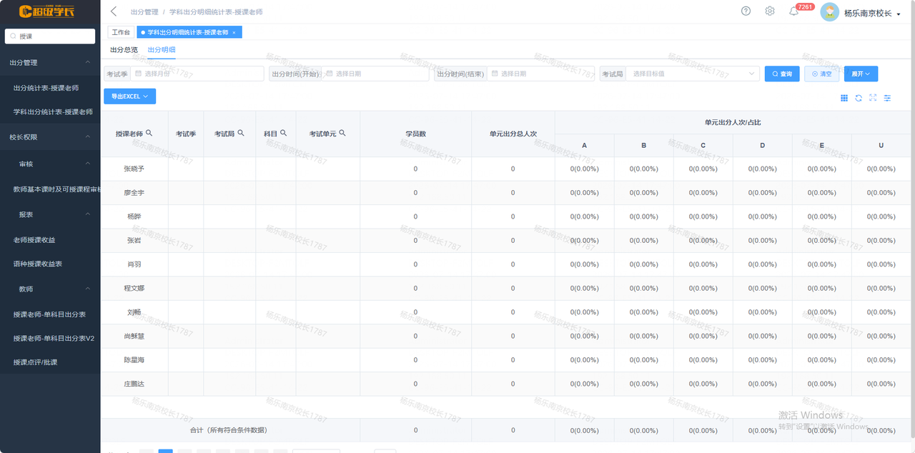The image size is (915, 453).
Task: Open the notification bell icon
Action: [793, 11]
